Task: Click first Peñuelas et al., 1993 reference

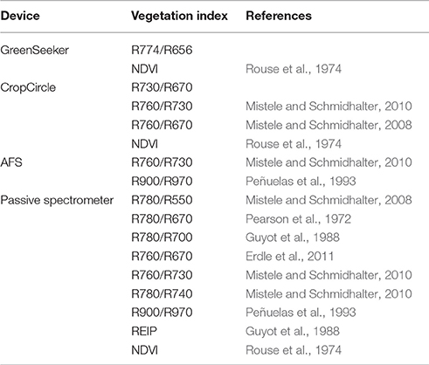Action: 301,182
